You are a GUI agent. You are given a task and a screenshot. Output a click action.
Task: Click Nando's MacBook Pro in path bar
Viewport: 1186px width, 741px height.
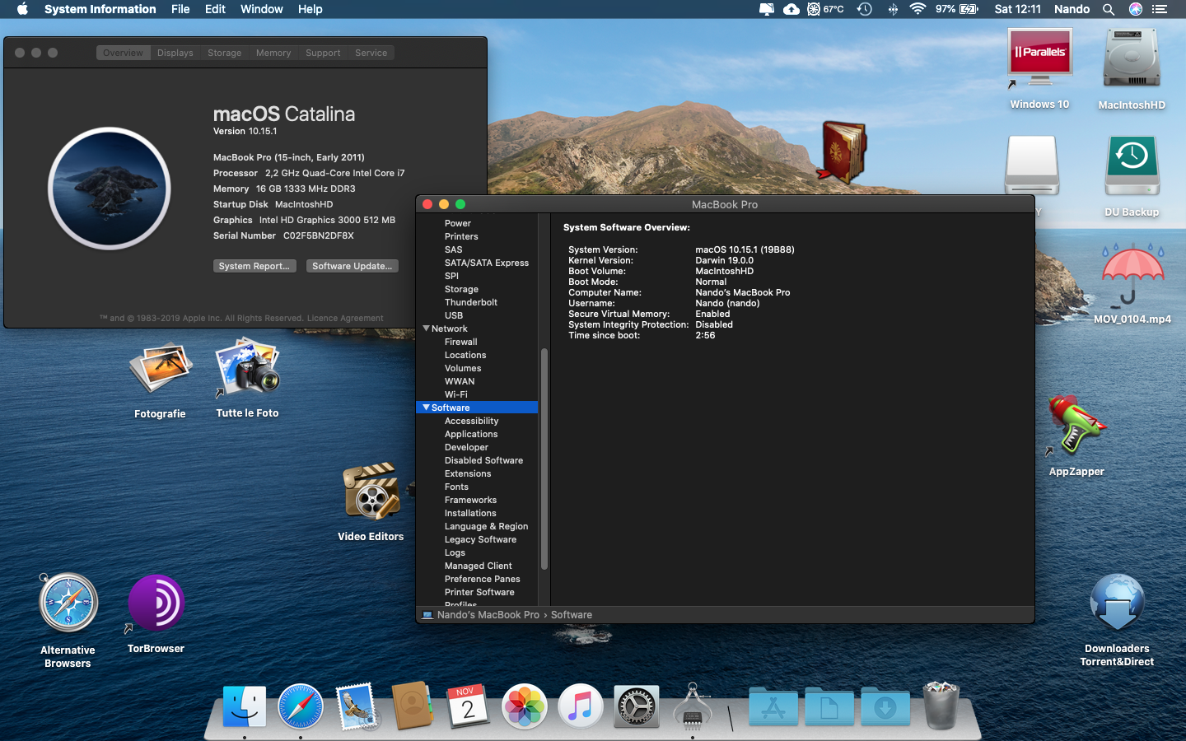(x=488, y=615)
